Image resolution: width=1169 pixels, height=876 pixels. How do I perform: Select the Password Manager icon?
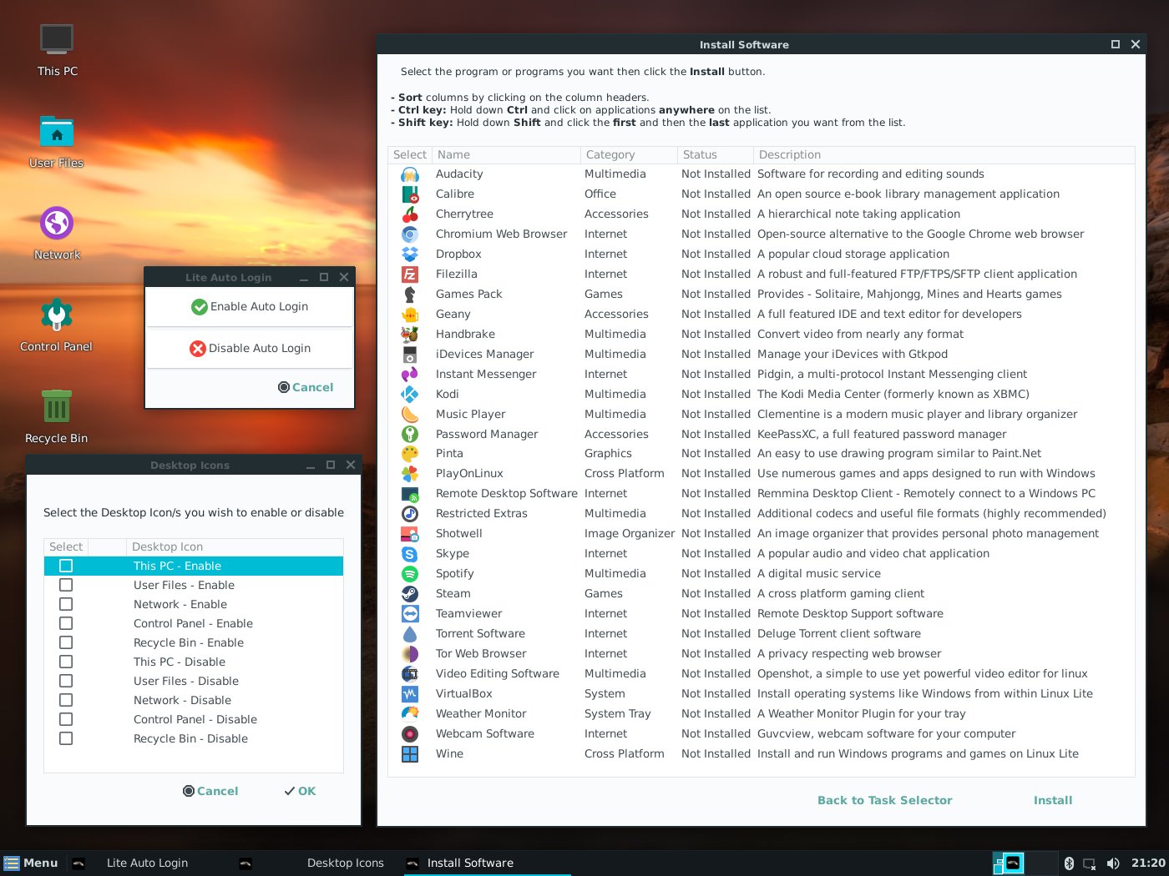(410, 434)
